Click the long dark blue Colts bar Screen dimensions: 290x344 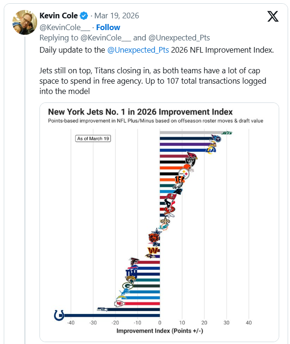(112, 315)
